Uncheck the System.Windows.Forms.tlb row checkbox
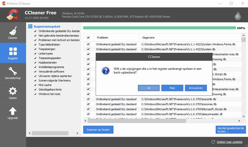The width and height of the screenshot is (248, 147). pos(88,44)
